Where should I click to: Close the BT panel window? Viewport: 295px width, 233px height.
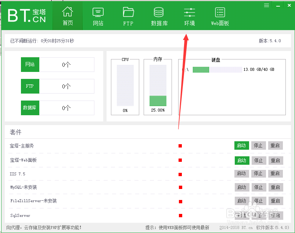(x=289, y=6)
